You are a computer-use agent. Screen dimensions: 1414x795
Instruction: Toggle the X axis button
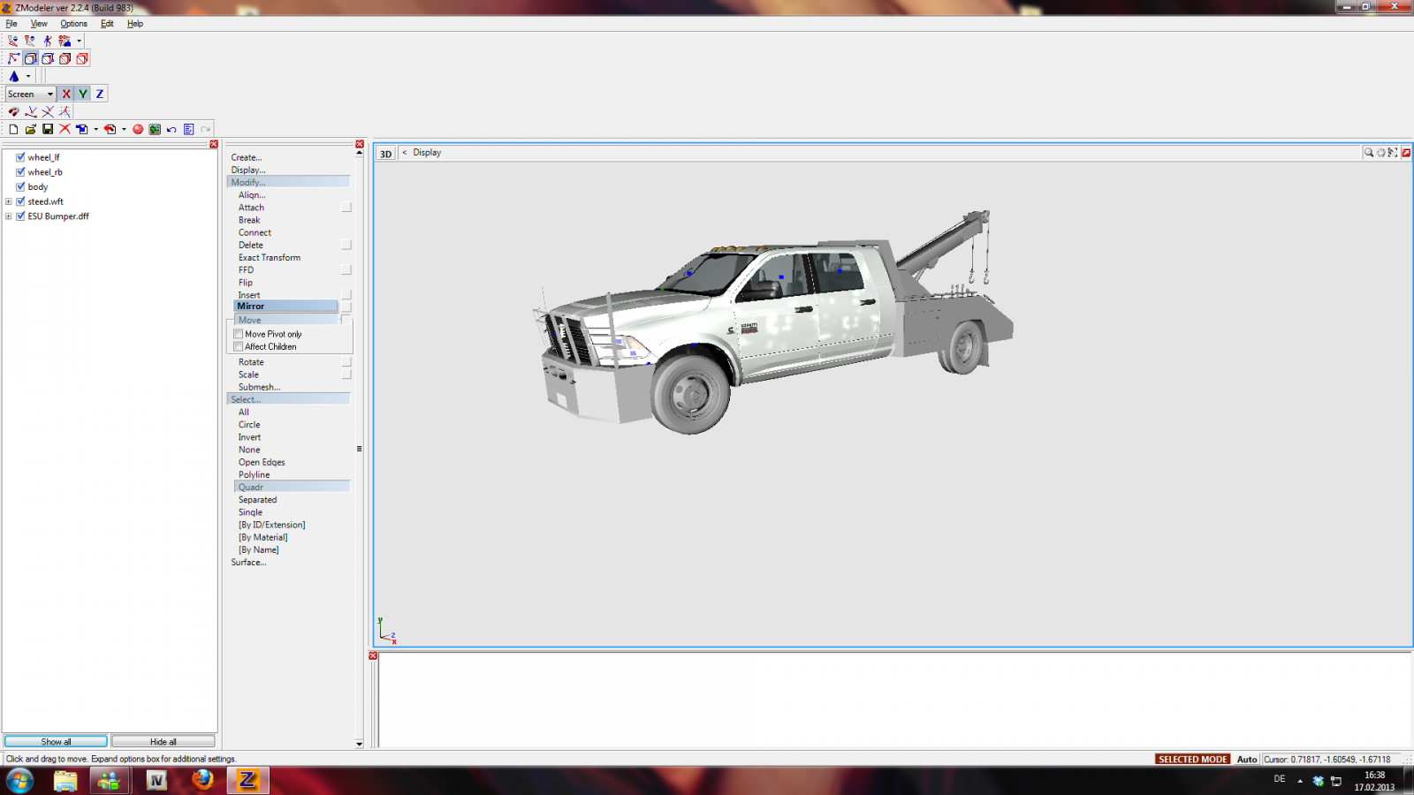pos(66,94)
